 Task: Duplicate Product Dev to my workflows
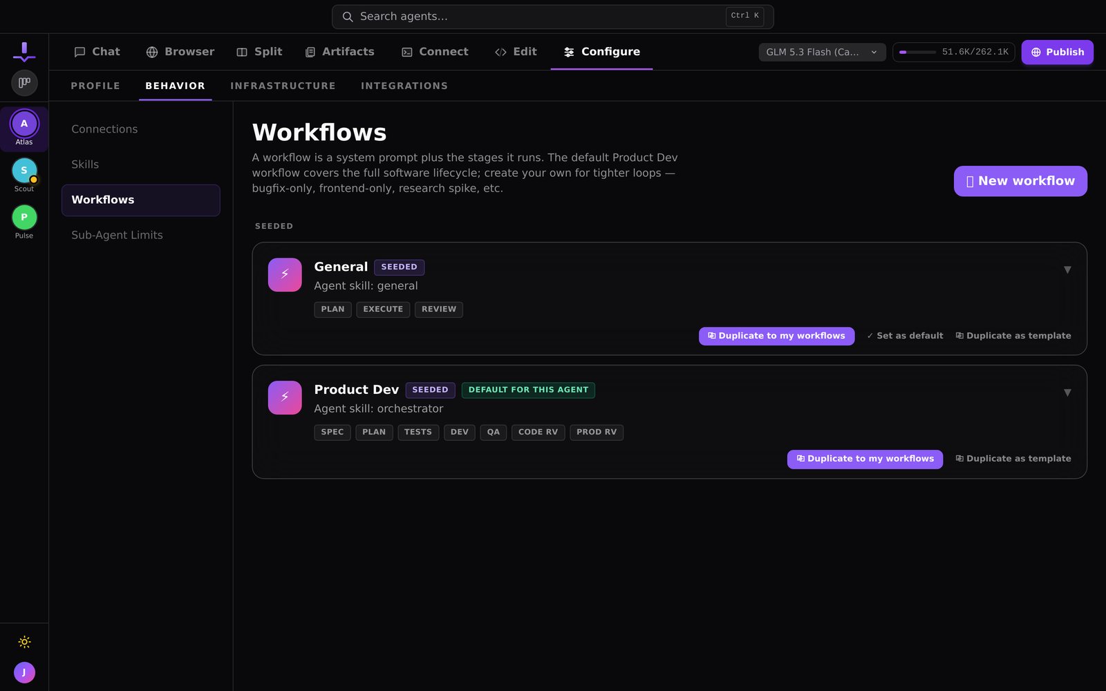coord(865,459)
